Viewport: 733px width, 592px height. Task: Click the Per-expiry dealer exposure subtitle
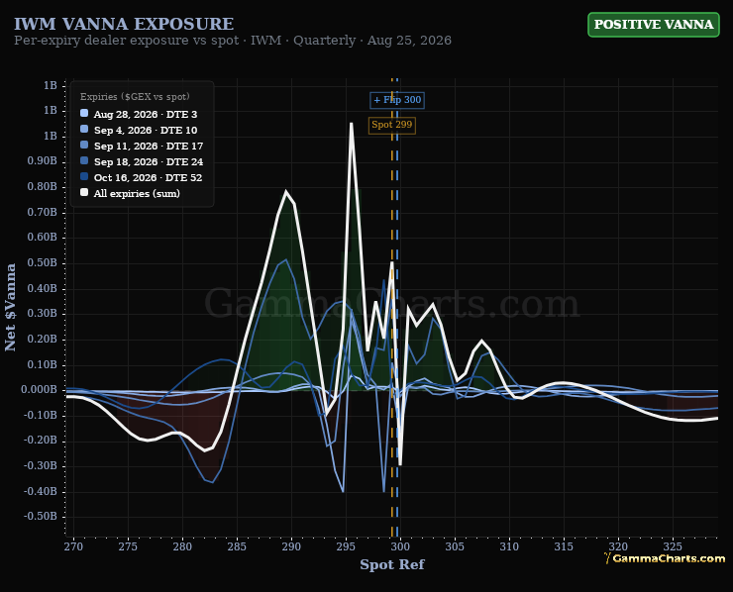coord(233,41)
